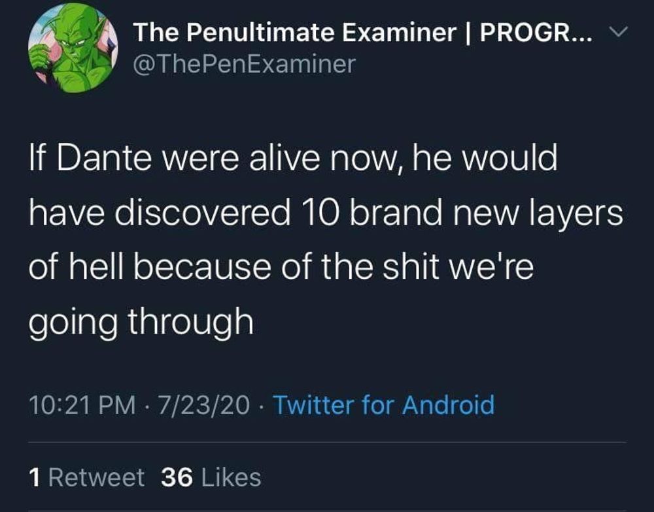Click the number 1 beside Retweet
Viewport: 654px width, 512px height.
(x=36, y=477)
